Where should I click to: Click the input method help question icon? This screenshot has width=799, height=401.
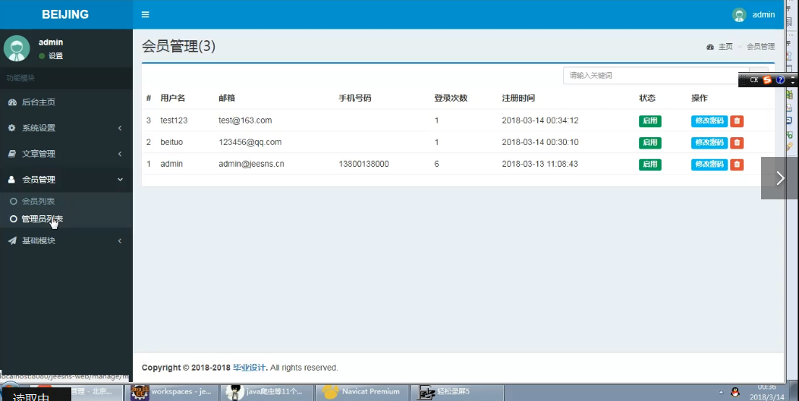[780, 80]
